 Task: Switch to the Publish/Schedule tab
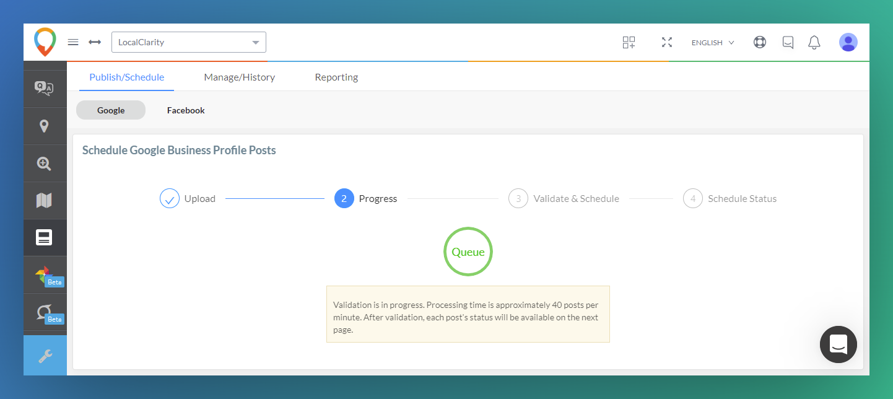(x=127, y=77)
